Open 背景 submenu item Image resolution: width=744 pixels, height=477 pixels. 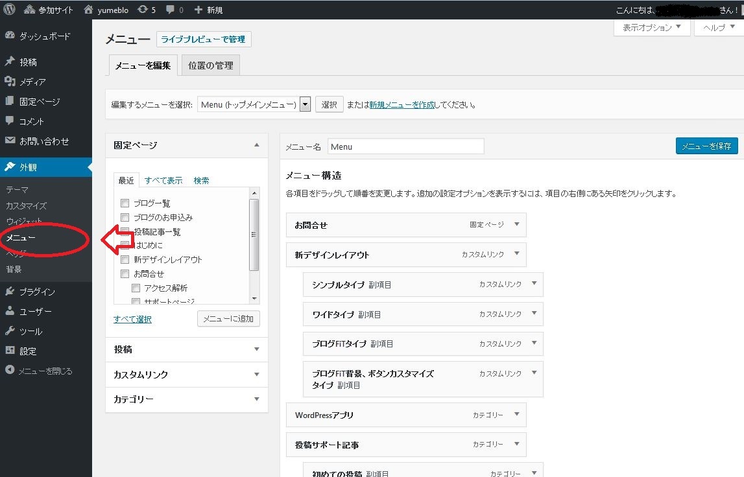click(x=14, y=270)
